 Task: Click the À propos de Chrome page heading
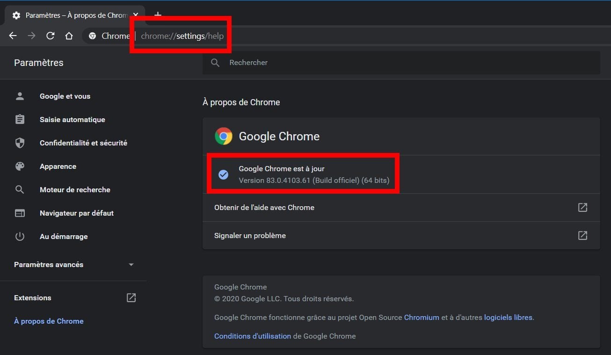click(x=241, y=102)
